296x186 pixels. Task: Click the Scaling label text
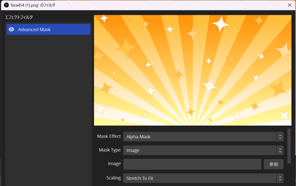click(x=113, y=178)
